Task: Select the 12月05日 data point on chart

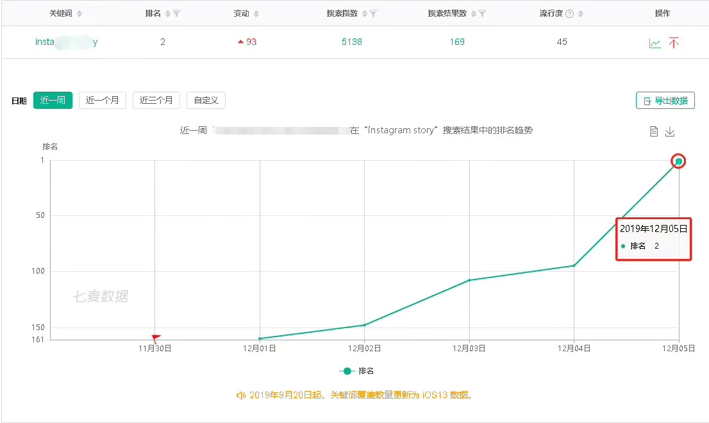Action: click(678, 161)
